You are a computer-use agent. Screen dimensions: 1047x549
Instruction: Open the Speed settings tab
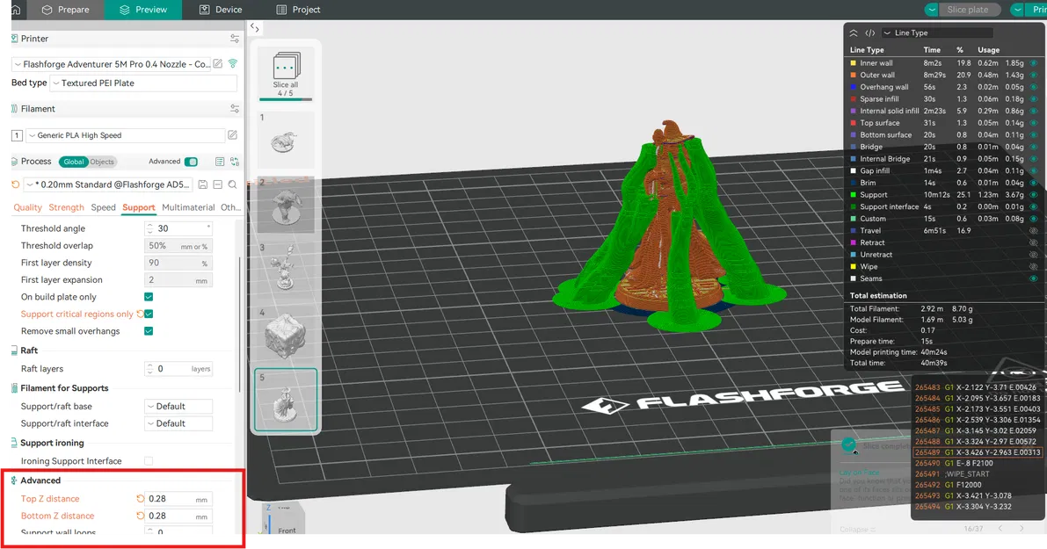(104, 207)
